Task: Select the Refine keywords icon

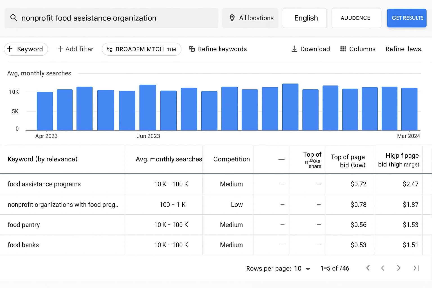Action: (192, 49)
